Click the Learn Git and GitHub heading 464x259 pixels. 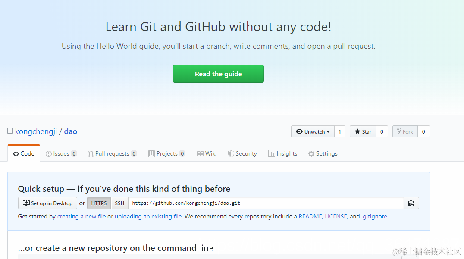pos(218,27)
